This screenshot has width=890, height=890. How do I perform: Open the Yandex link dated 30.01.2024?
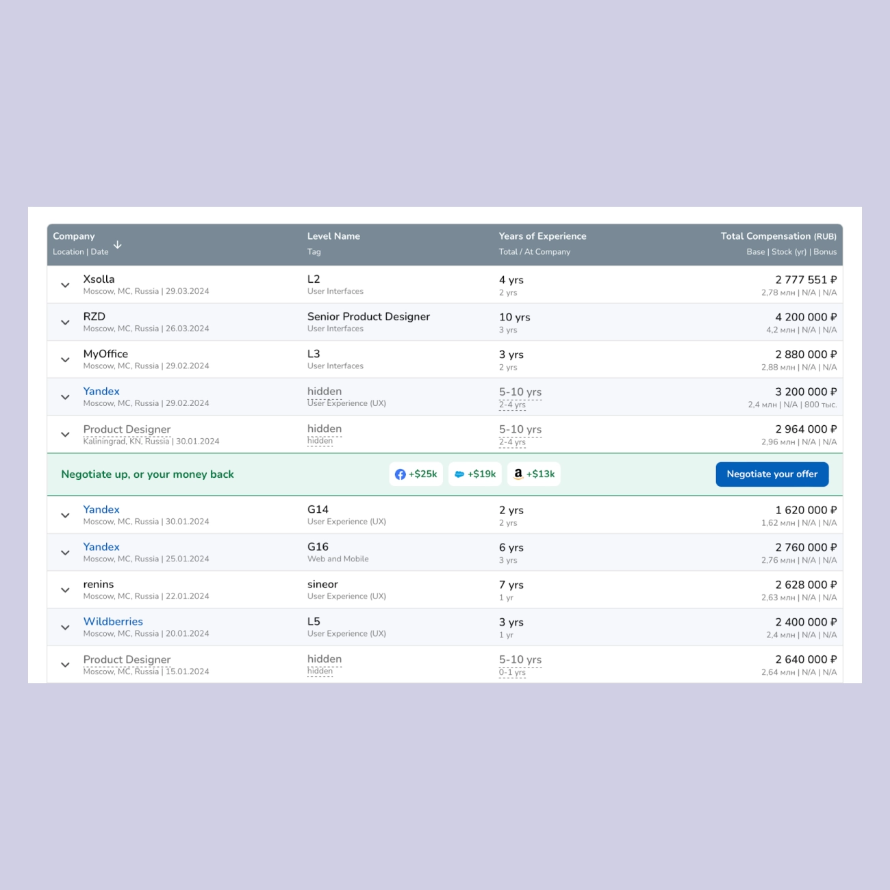(101, 509)
